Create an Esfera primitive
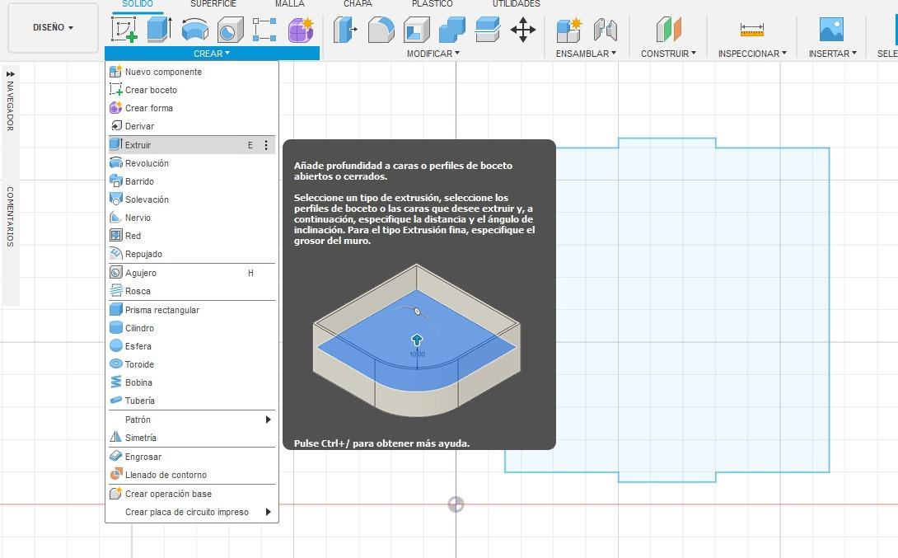The height and width of the screenshot is (558, 898). pyautogui.click(x=192, y=346)
